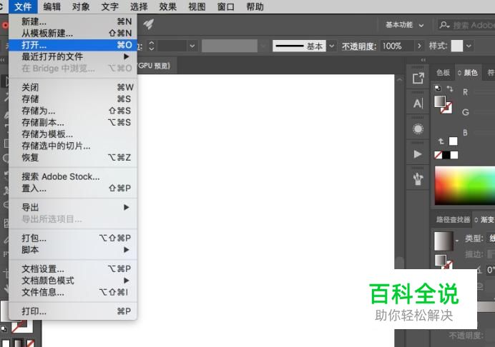
Task: Expand Recently Opened Files submenu
Action: coord(73,56)
